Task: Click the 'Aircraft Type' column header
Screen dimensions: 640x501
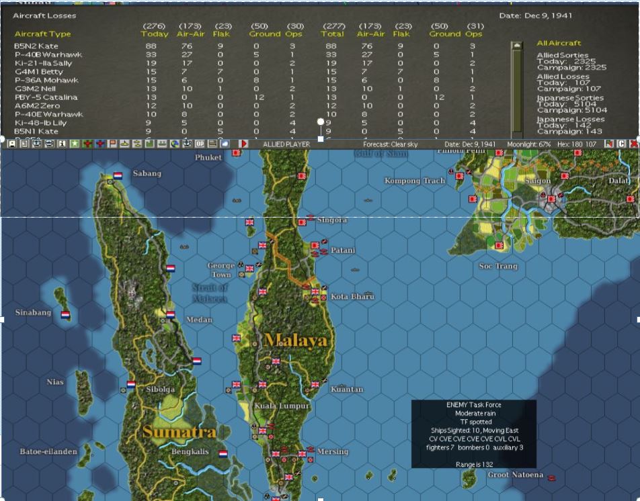Action: pyautogui.click(x=42, y=34)
